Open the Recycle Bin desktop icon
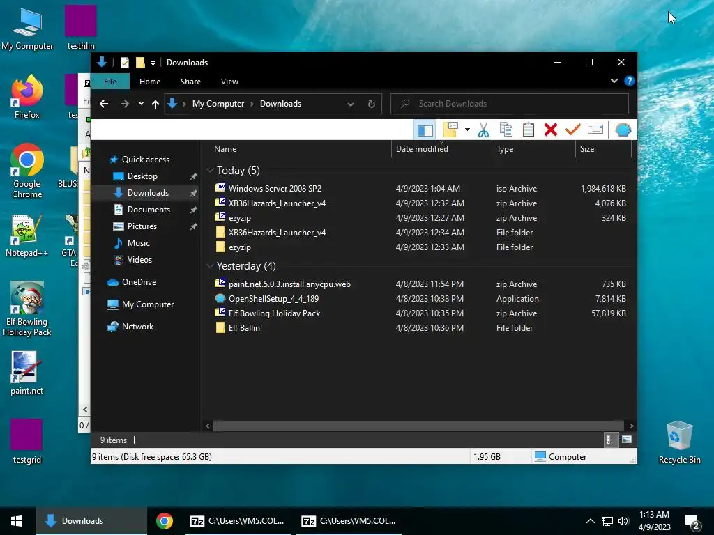This screenshot has width=714, height=535. click(679, 442)
